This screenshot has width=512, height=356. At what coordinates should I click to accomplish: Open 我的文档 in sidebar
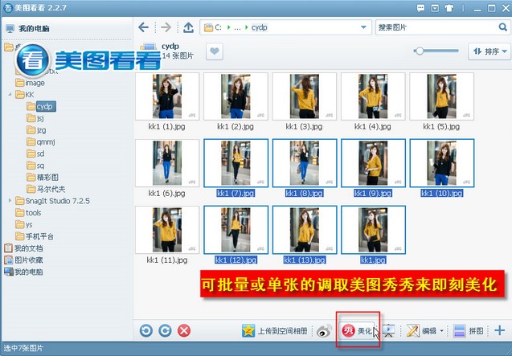tap(23, 248)
